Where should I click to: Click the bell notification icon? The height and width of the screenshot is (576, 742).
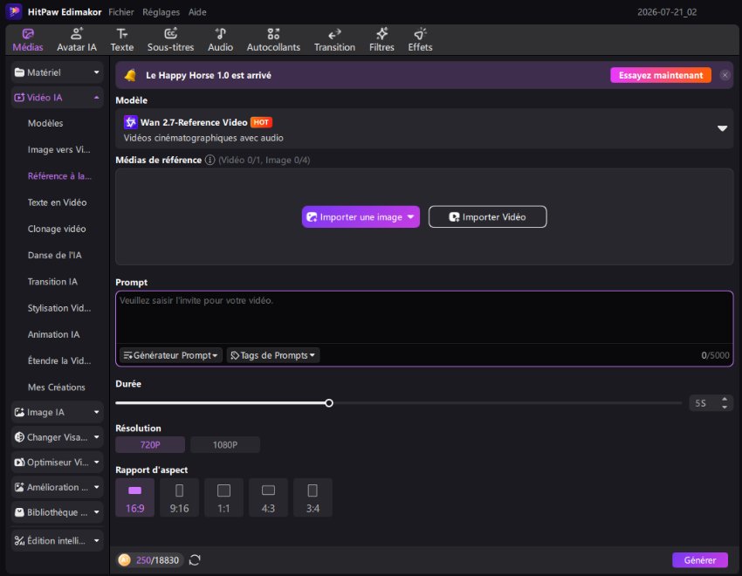tap(131, 75)
